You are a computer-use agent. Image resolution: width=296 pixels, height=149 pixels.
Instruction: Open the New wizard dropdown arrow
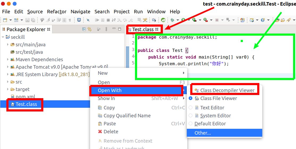click(11, 20)
